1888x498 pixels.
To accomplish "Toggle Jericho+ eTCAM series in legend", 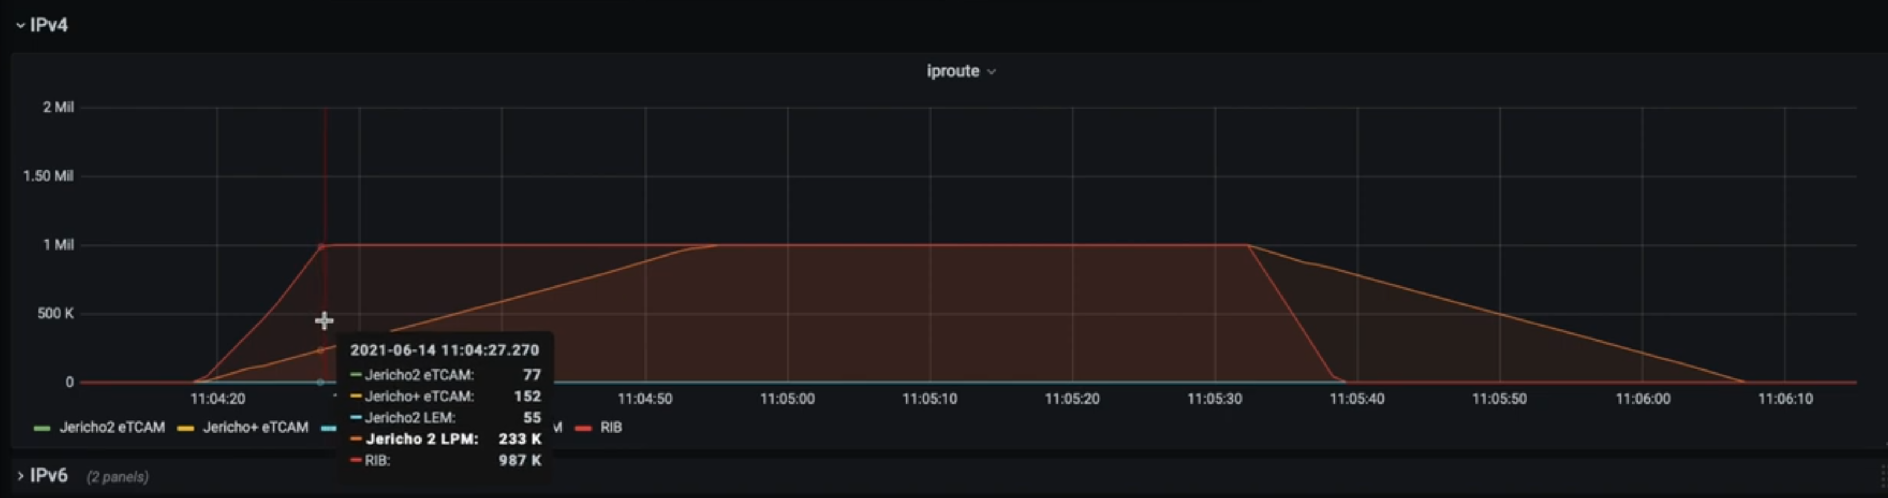I will (255, 427).
